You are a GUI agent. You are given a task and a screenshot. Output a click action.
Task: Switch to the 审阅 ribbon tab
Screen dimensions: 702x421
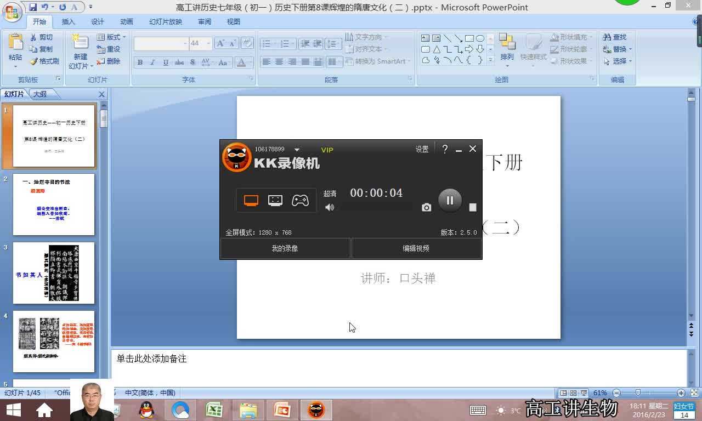205,22
